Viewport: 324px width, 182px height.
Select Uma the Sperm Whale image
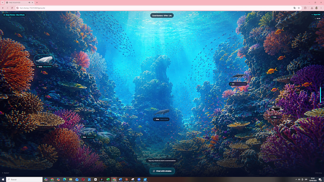click(x=162, y=112)
